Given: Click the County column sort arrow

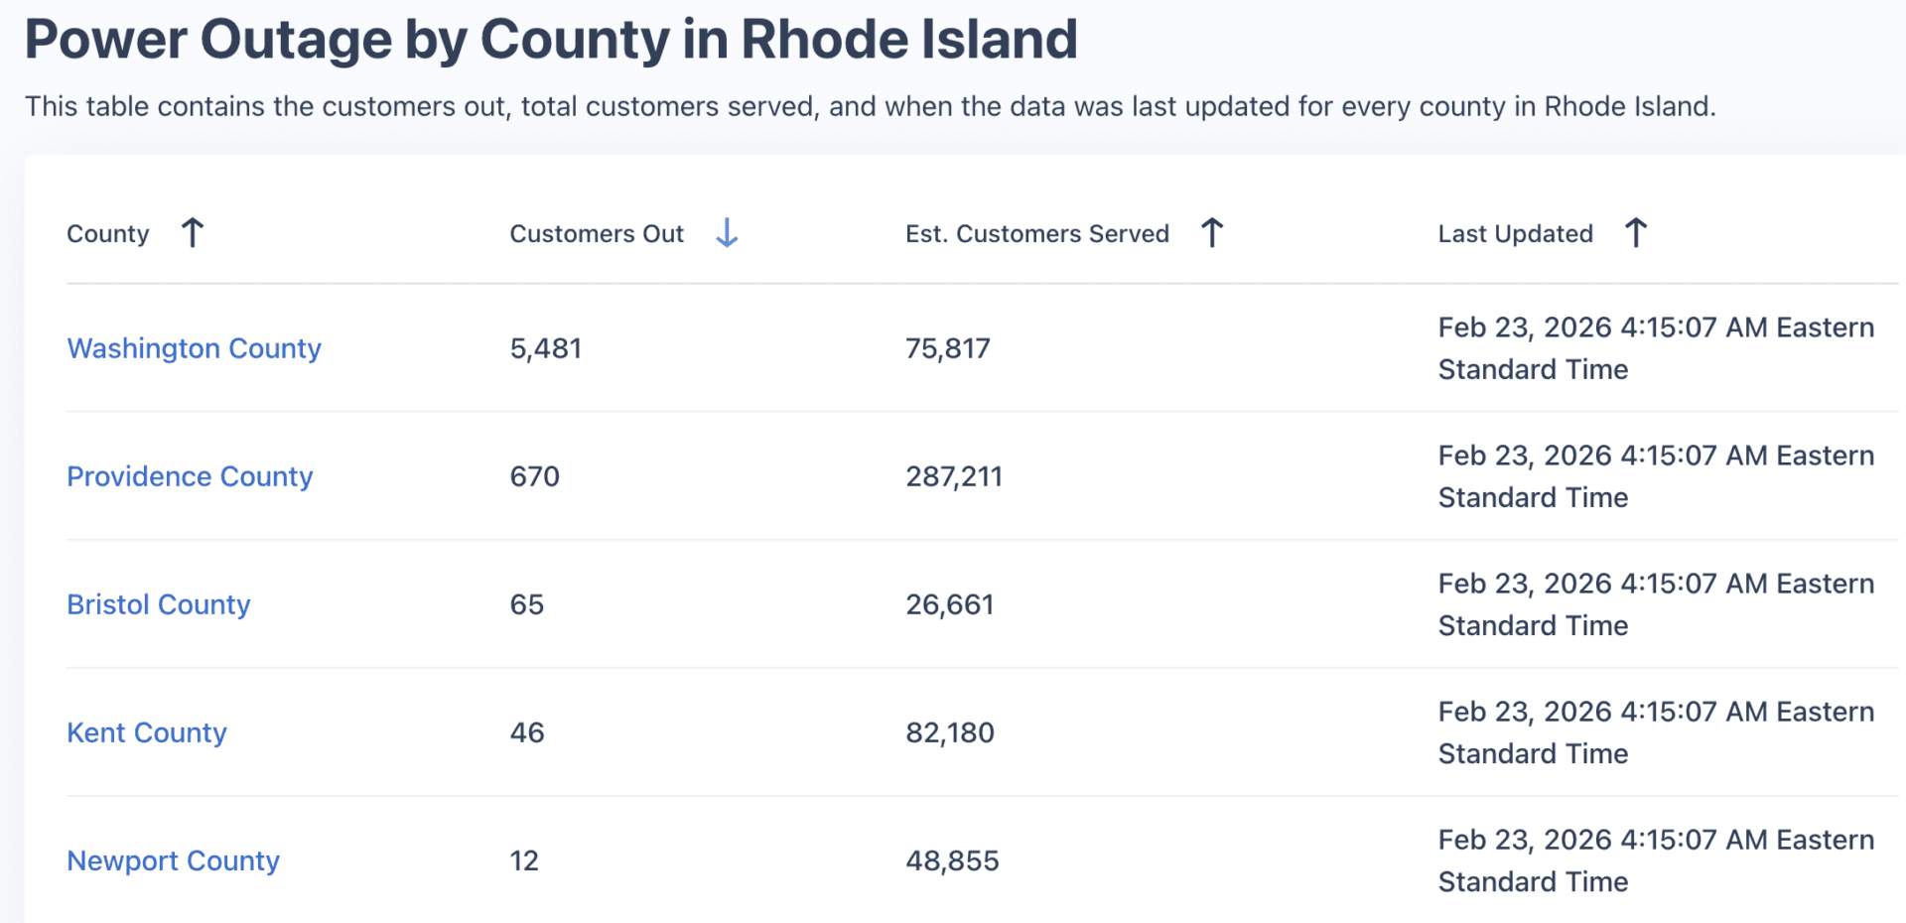Looking at the screenshot, I should coord(193,232).
